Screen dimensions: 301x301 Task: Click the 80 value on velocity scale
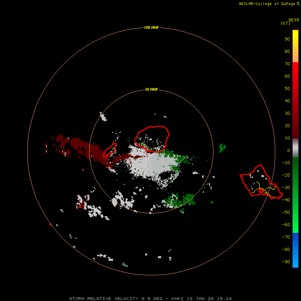[x=287, y=51]
